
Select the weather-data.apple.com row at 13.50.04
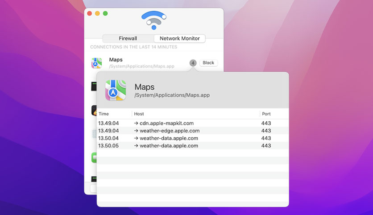[193, 138]
